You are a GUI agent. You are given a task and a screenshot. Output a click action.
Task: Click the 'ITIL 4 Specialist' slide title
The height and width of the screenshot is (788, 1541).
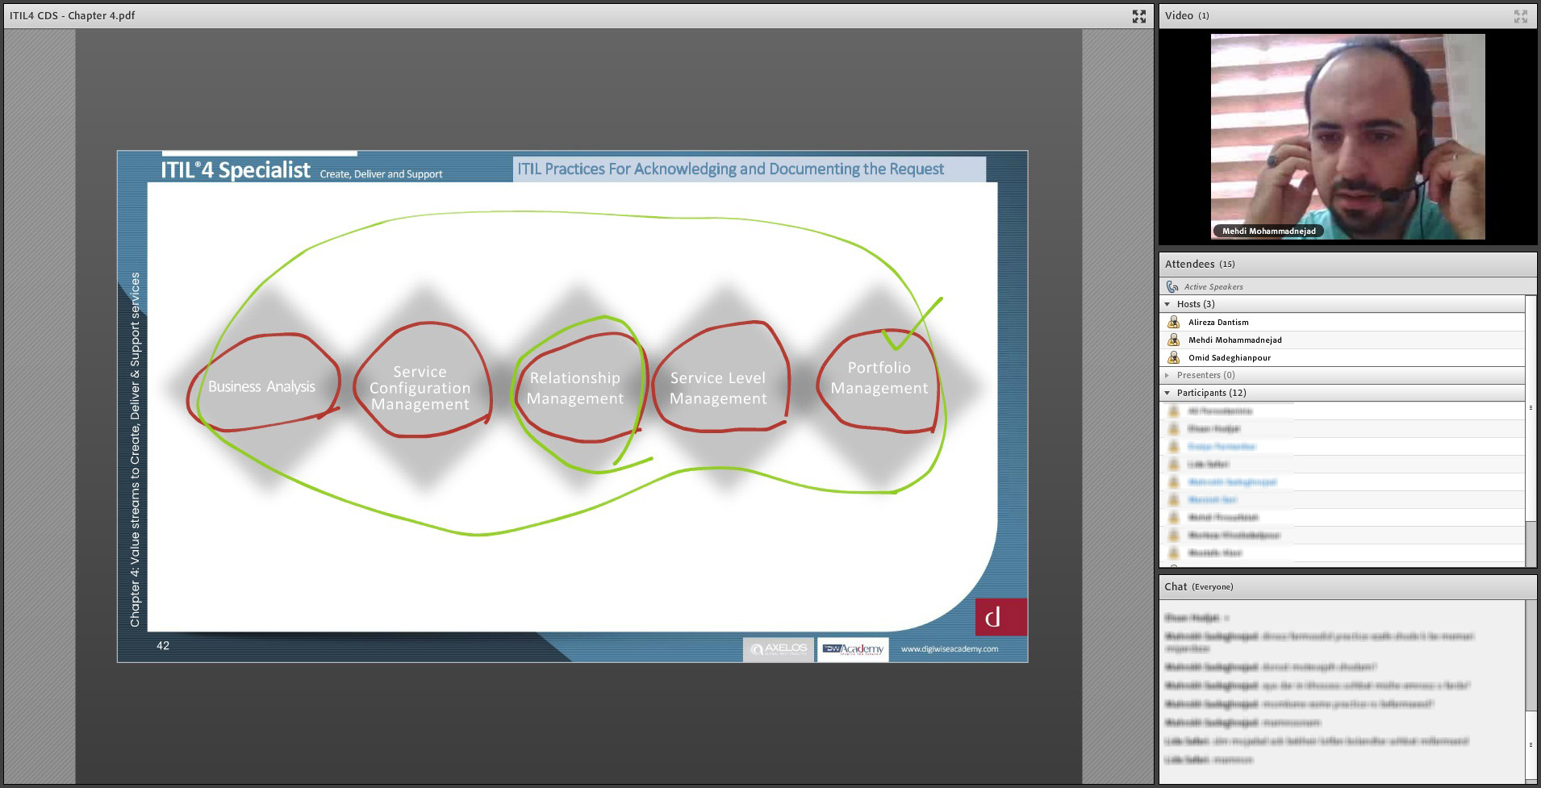tap(235, 170)
